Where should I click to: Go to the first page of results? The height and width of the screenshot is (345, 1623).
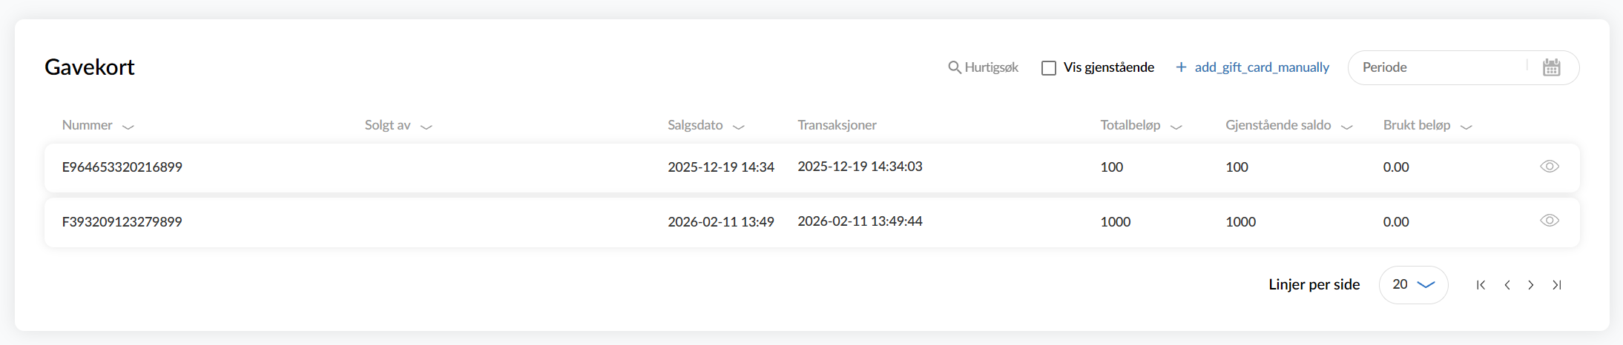click(1481, 285)
